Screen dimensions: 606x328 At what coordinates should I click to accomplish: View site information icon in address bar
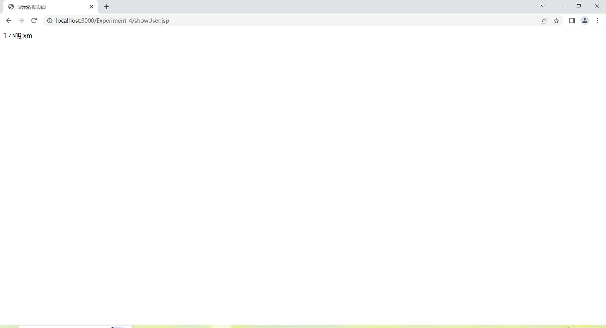(50, 21)
